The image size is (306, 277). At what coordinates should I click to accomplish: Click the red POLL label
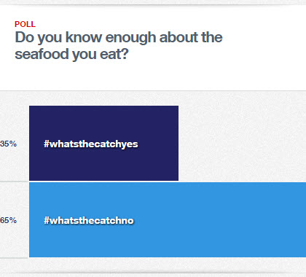click(25, 24)
